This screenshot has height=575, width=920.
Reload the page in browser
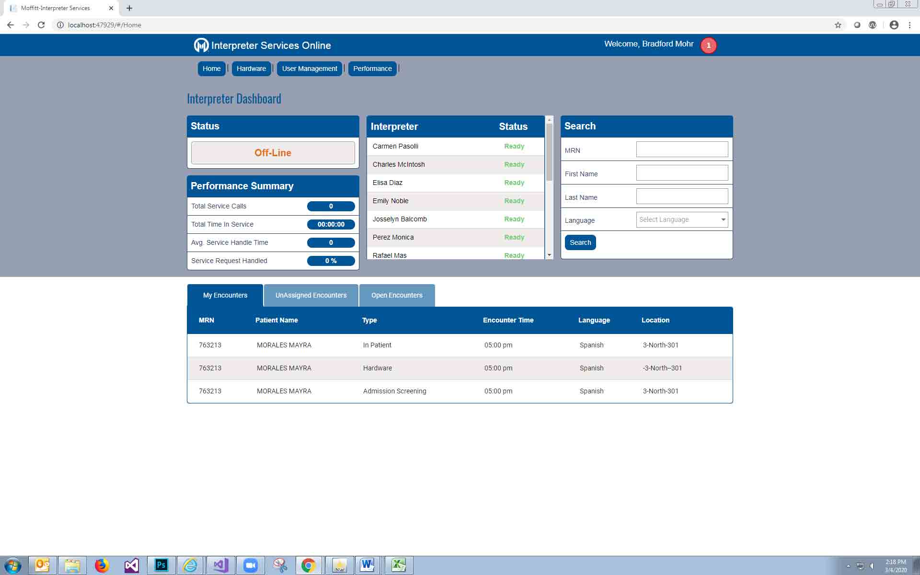[x=41, y=25]
